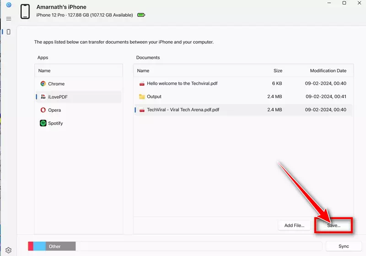Select Chrome in the Apps list
The height and width of the screenshot is (256, 366).
[x=79, y=84]
